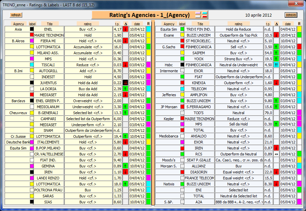This screenshot has width=306, height=211.
Task: Click the cyan double up arrow in the Hsbc row
Action: [x=276, y=65]
